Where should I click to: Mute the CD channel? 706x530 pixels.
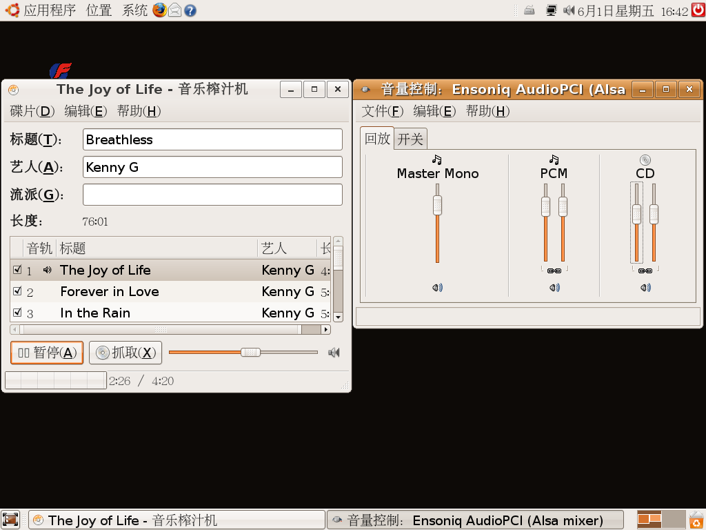pos(645,288)
